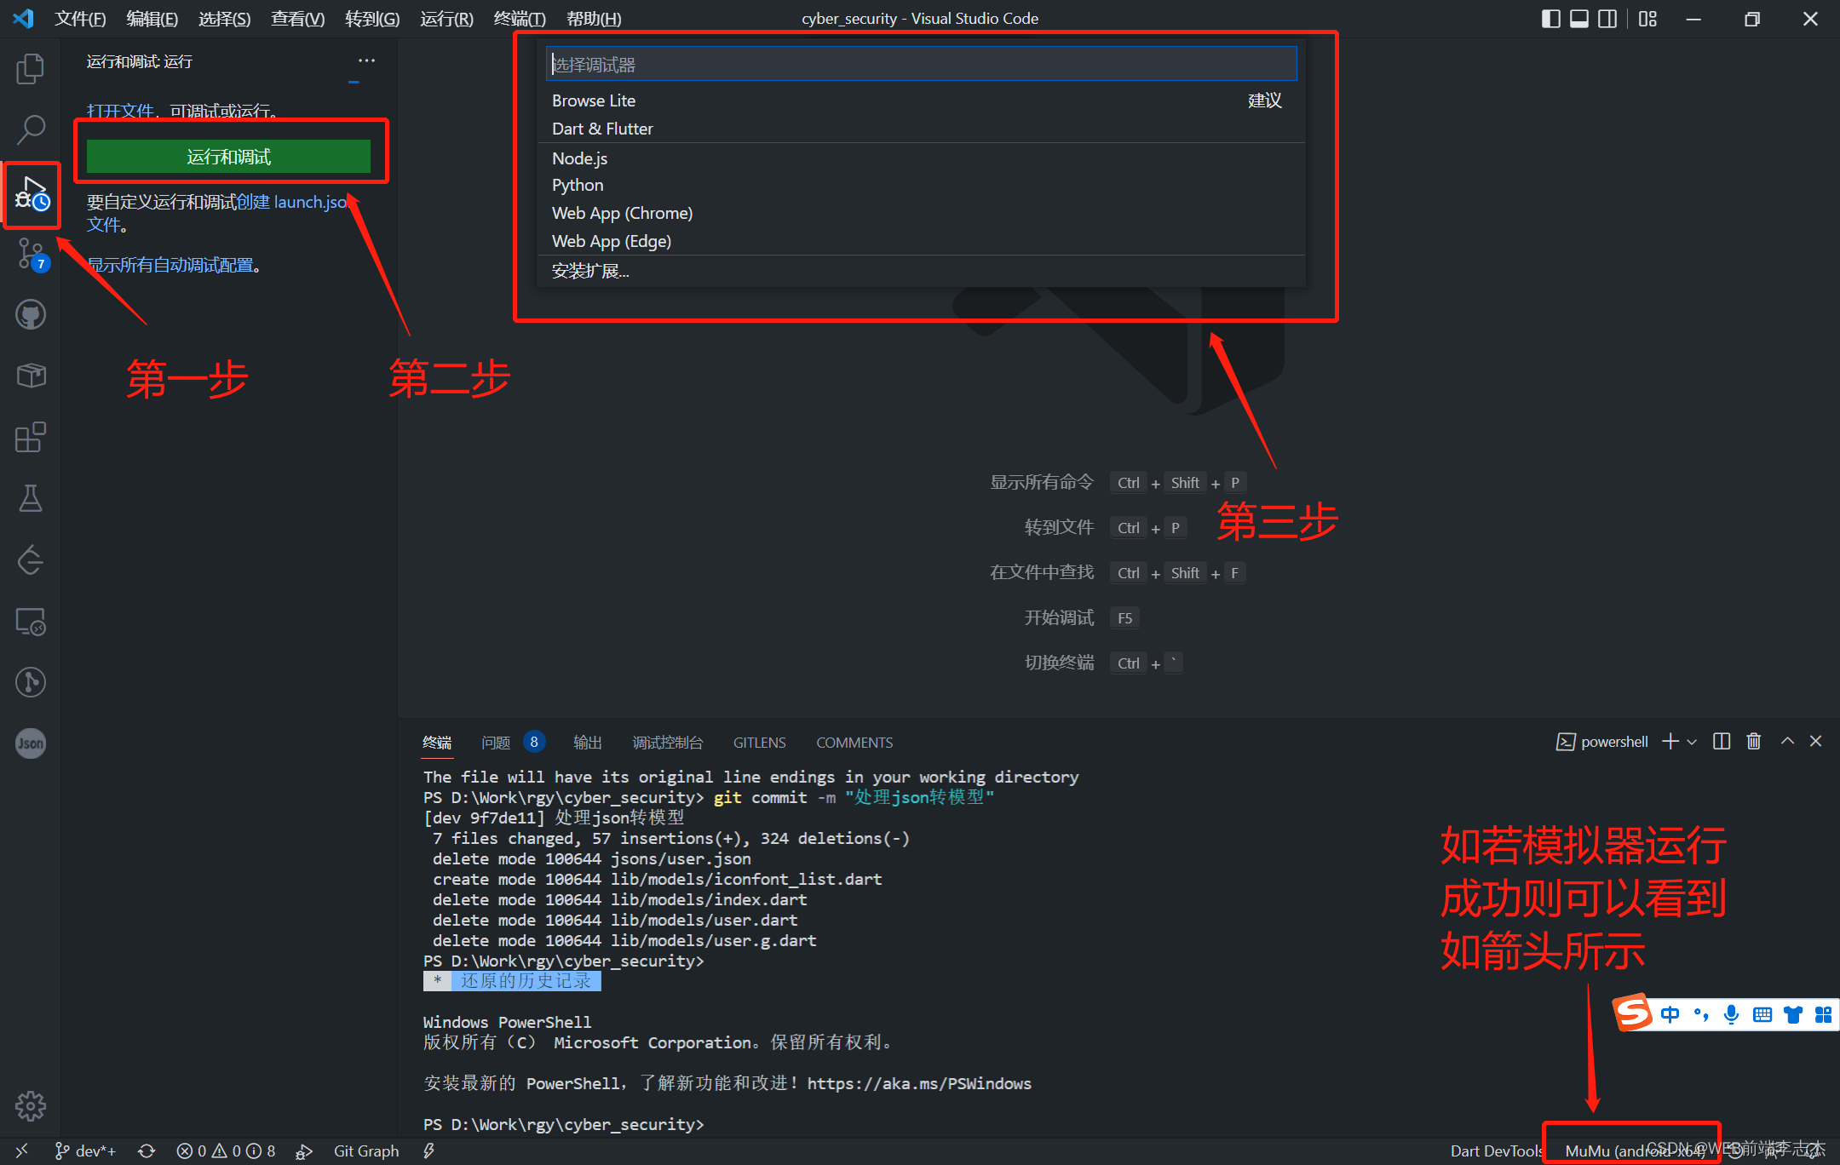Select Dart & Flutter debugger
Image resolution: width=1840 pixels, height=1165 pixels.
pos(921,129)
